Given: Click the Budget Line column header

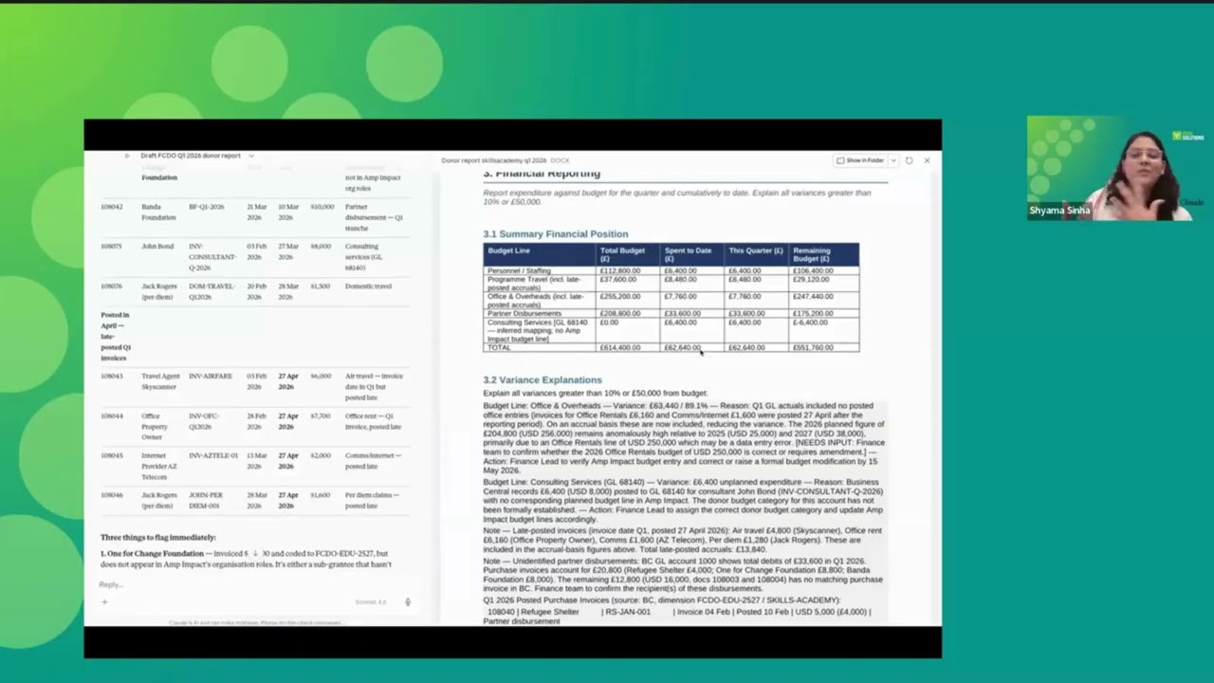Looking at the screenshot, I should (x=540, y=254).
